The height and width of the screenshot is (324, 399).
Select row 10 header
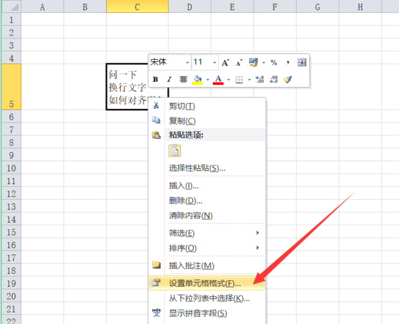tap(11, 168)
